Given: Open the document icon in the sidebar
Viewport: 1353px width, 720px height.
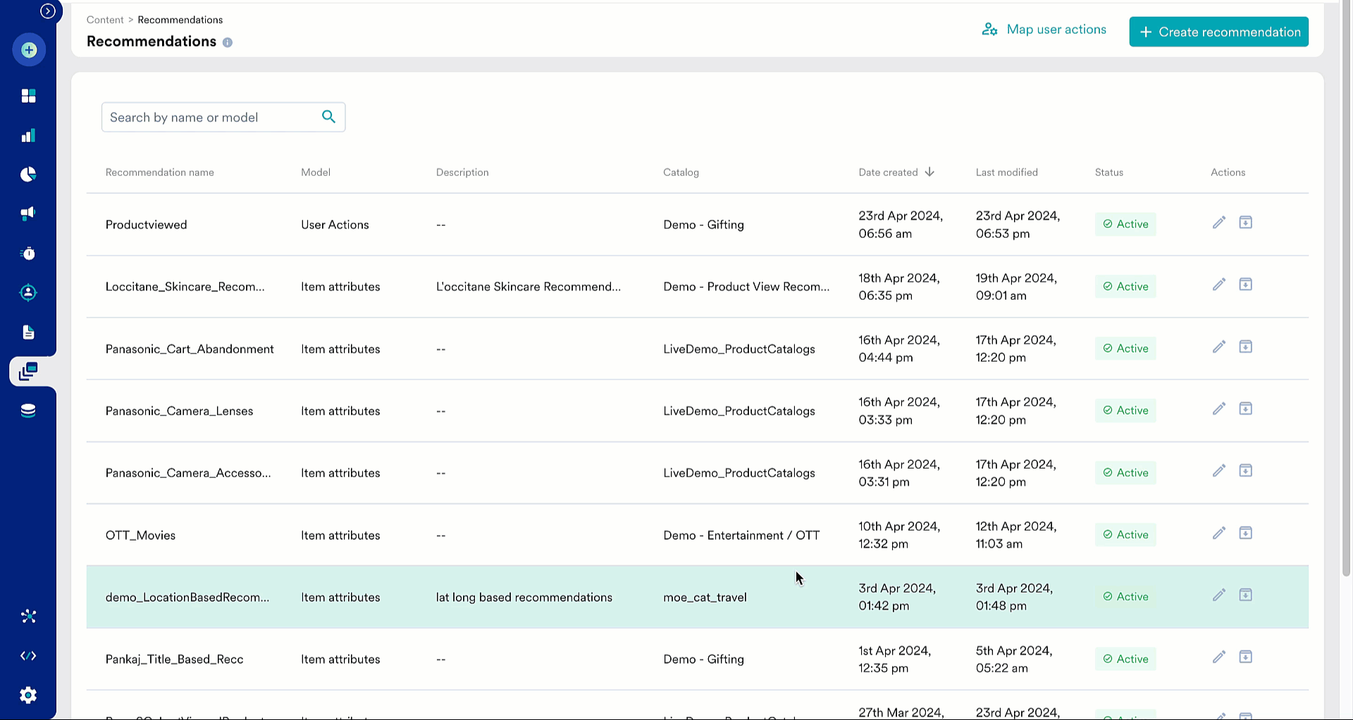Looking at the screenshot, I should pyautogui.click(x=29, y=332).
